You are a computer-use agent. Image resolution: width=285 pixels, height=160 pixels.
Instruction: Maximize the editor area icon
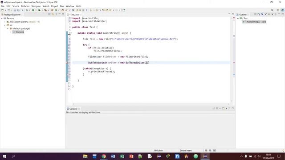(232, 14)
